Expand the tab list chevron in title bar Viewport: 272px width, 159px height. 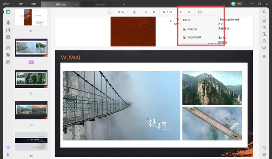pyautogui.click(x=224, y=4)
